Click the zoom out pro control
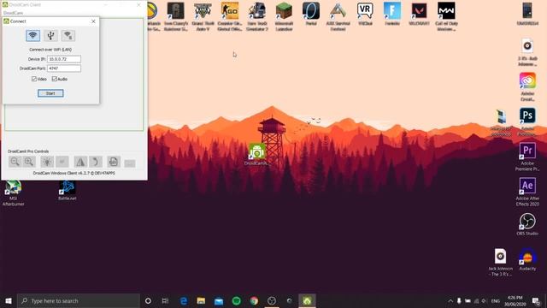 (15, 162)
